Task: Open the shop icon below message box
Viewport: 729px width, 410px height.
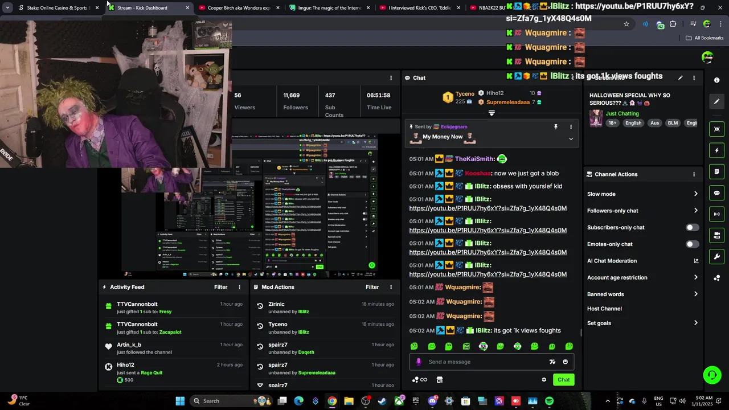Action: click(440, 380)
